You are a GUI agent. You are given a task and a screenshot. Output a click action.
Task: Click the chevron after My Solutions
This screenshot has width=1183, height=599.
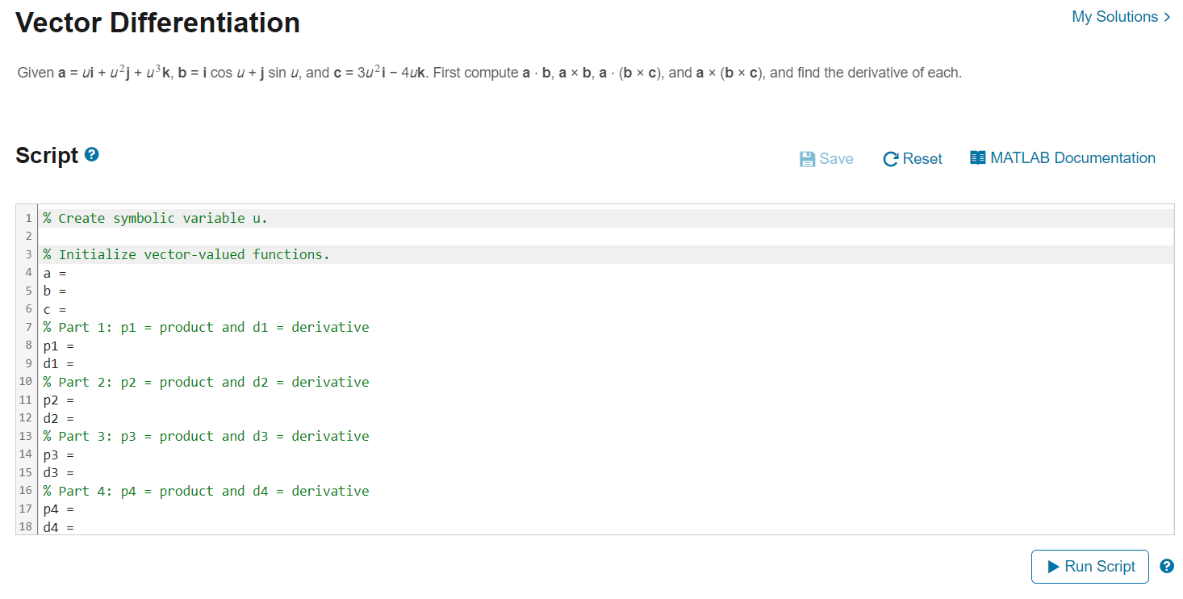(x=1167, y=17)
